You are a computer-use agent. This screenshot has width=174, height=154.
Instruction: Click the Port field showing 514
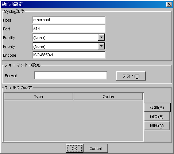pyautogui.click(x=69, y=29)
